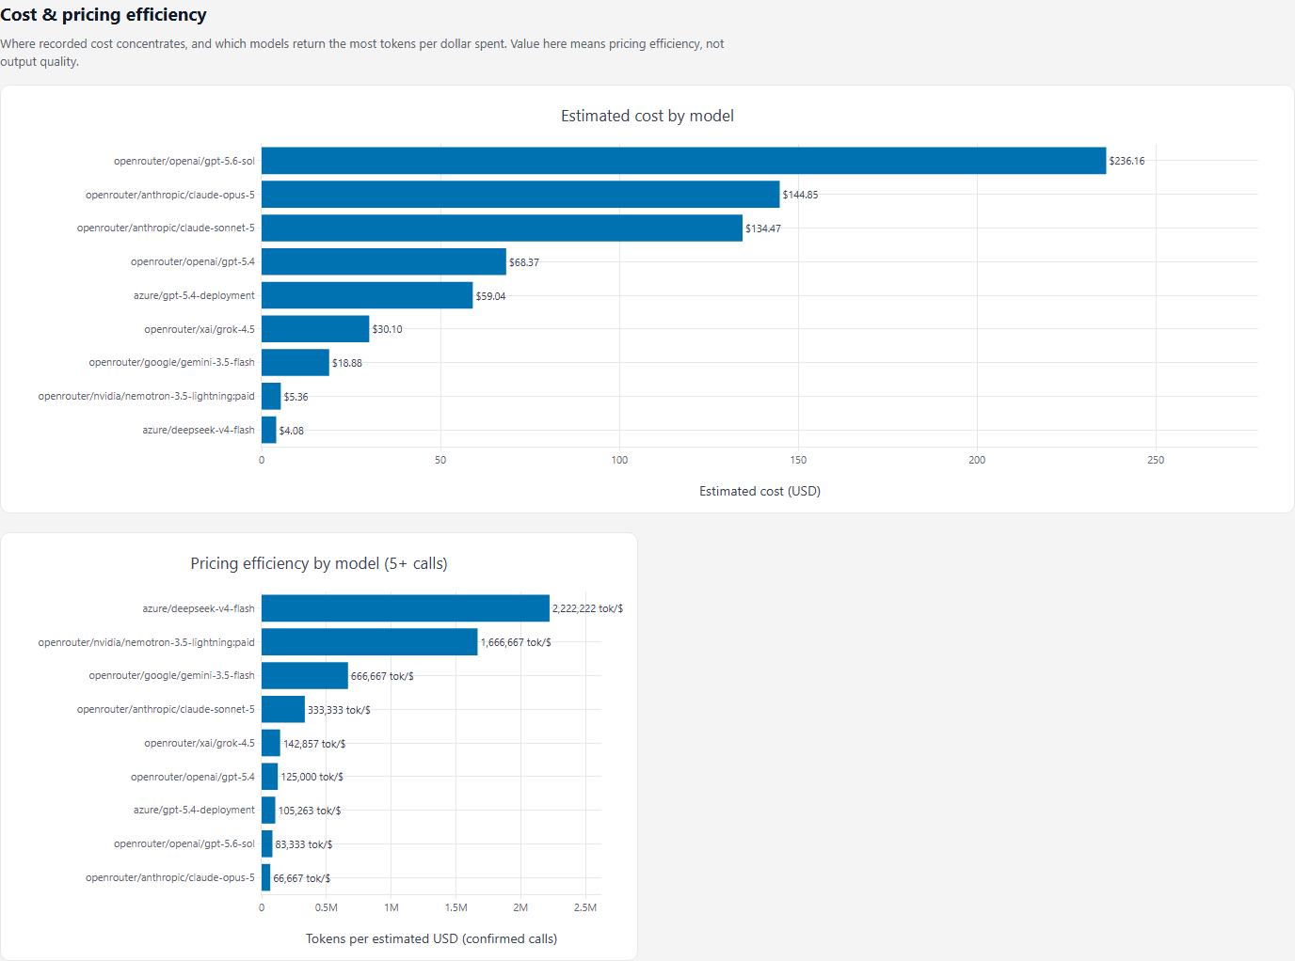
Task: Select the claude-sonnet-5 bar in efficiency chart
Action: click(x=283, y=709)
